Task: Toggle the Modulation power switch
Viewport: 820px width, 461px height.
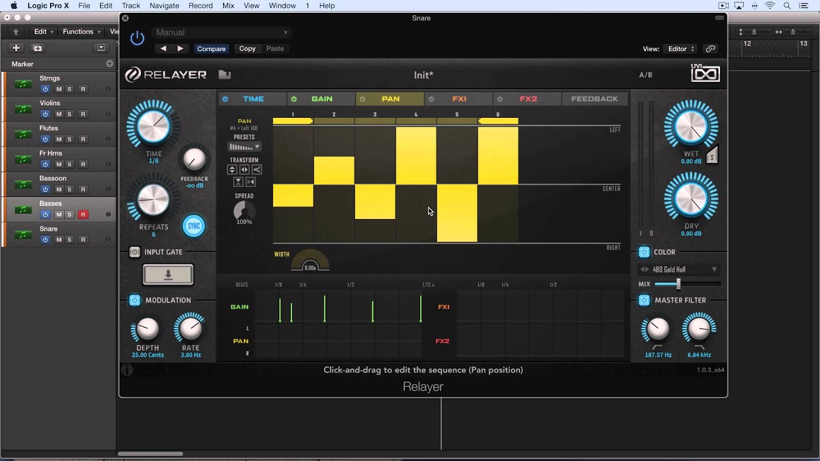Action: pos(135,300)
